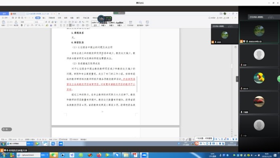Expand the collapsed side panel handle
Screen dimensions: 280x158
click(237, 79)
